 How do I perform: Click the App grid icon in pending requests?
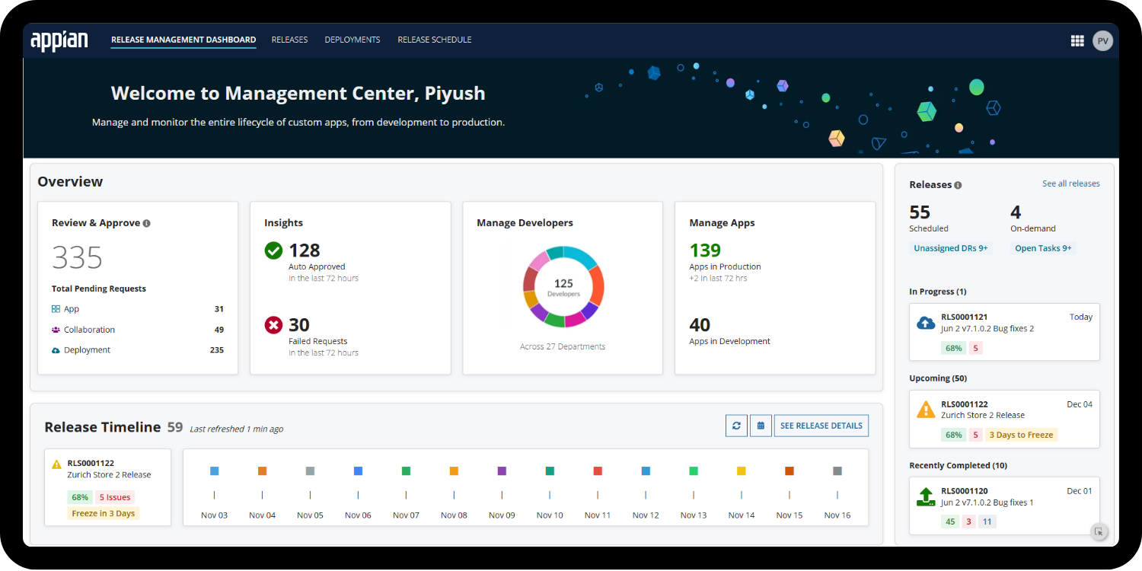pyautogui.click(x=56, y=309)
